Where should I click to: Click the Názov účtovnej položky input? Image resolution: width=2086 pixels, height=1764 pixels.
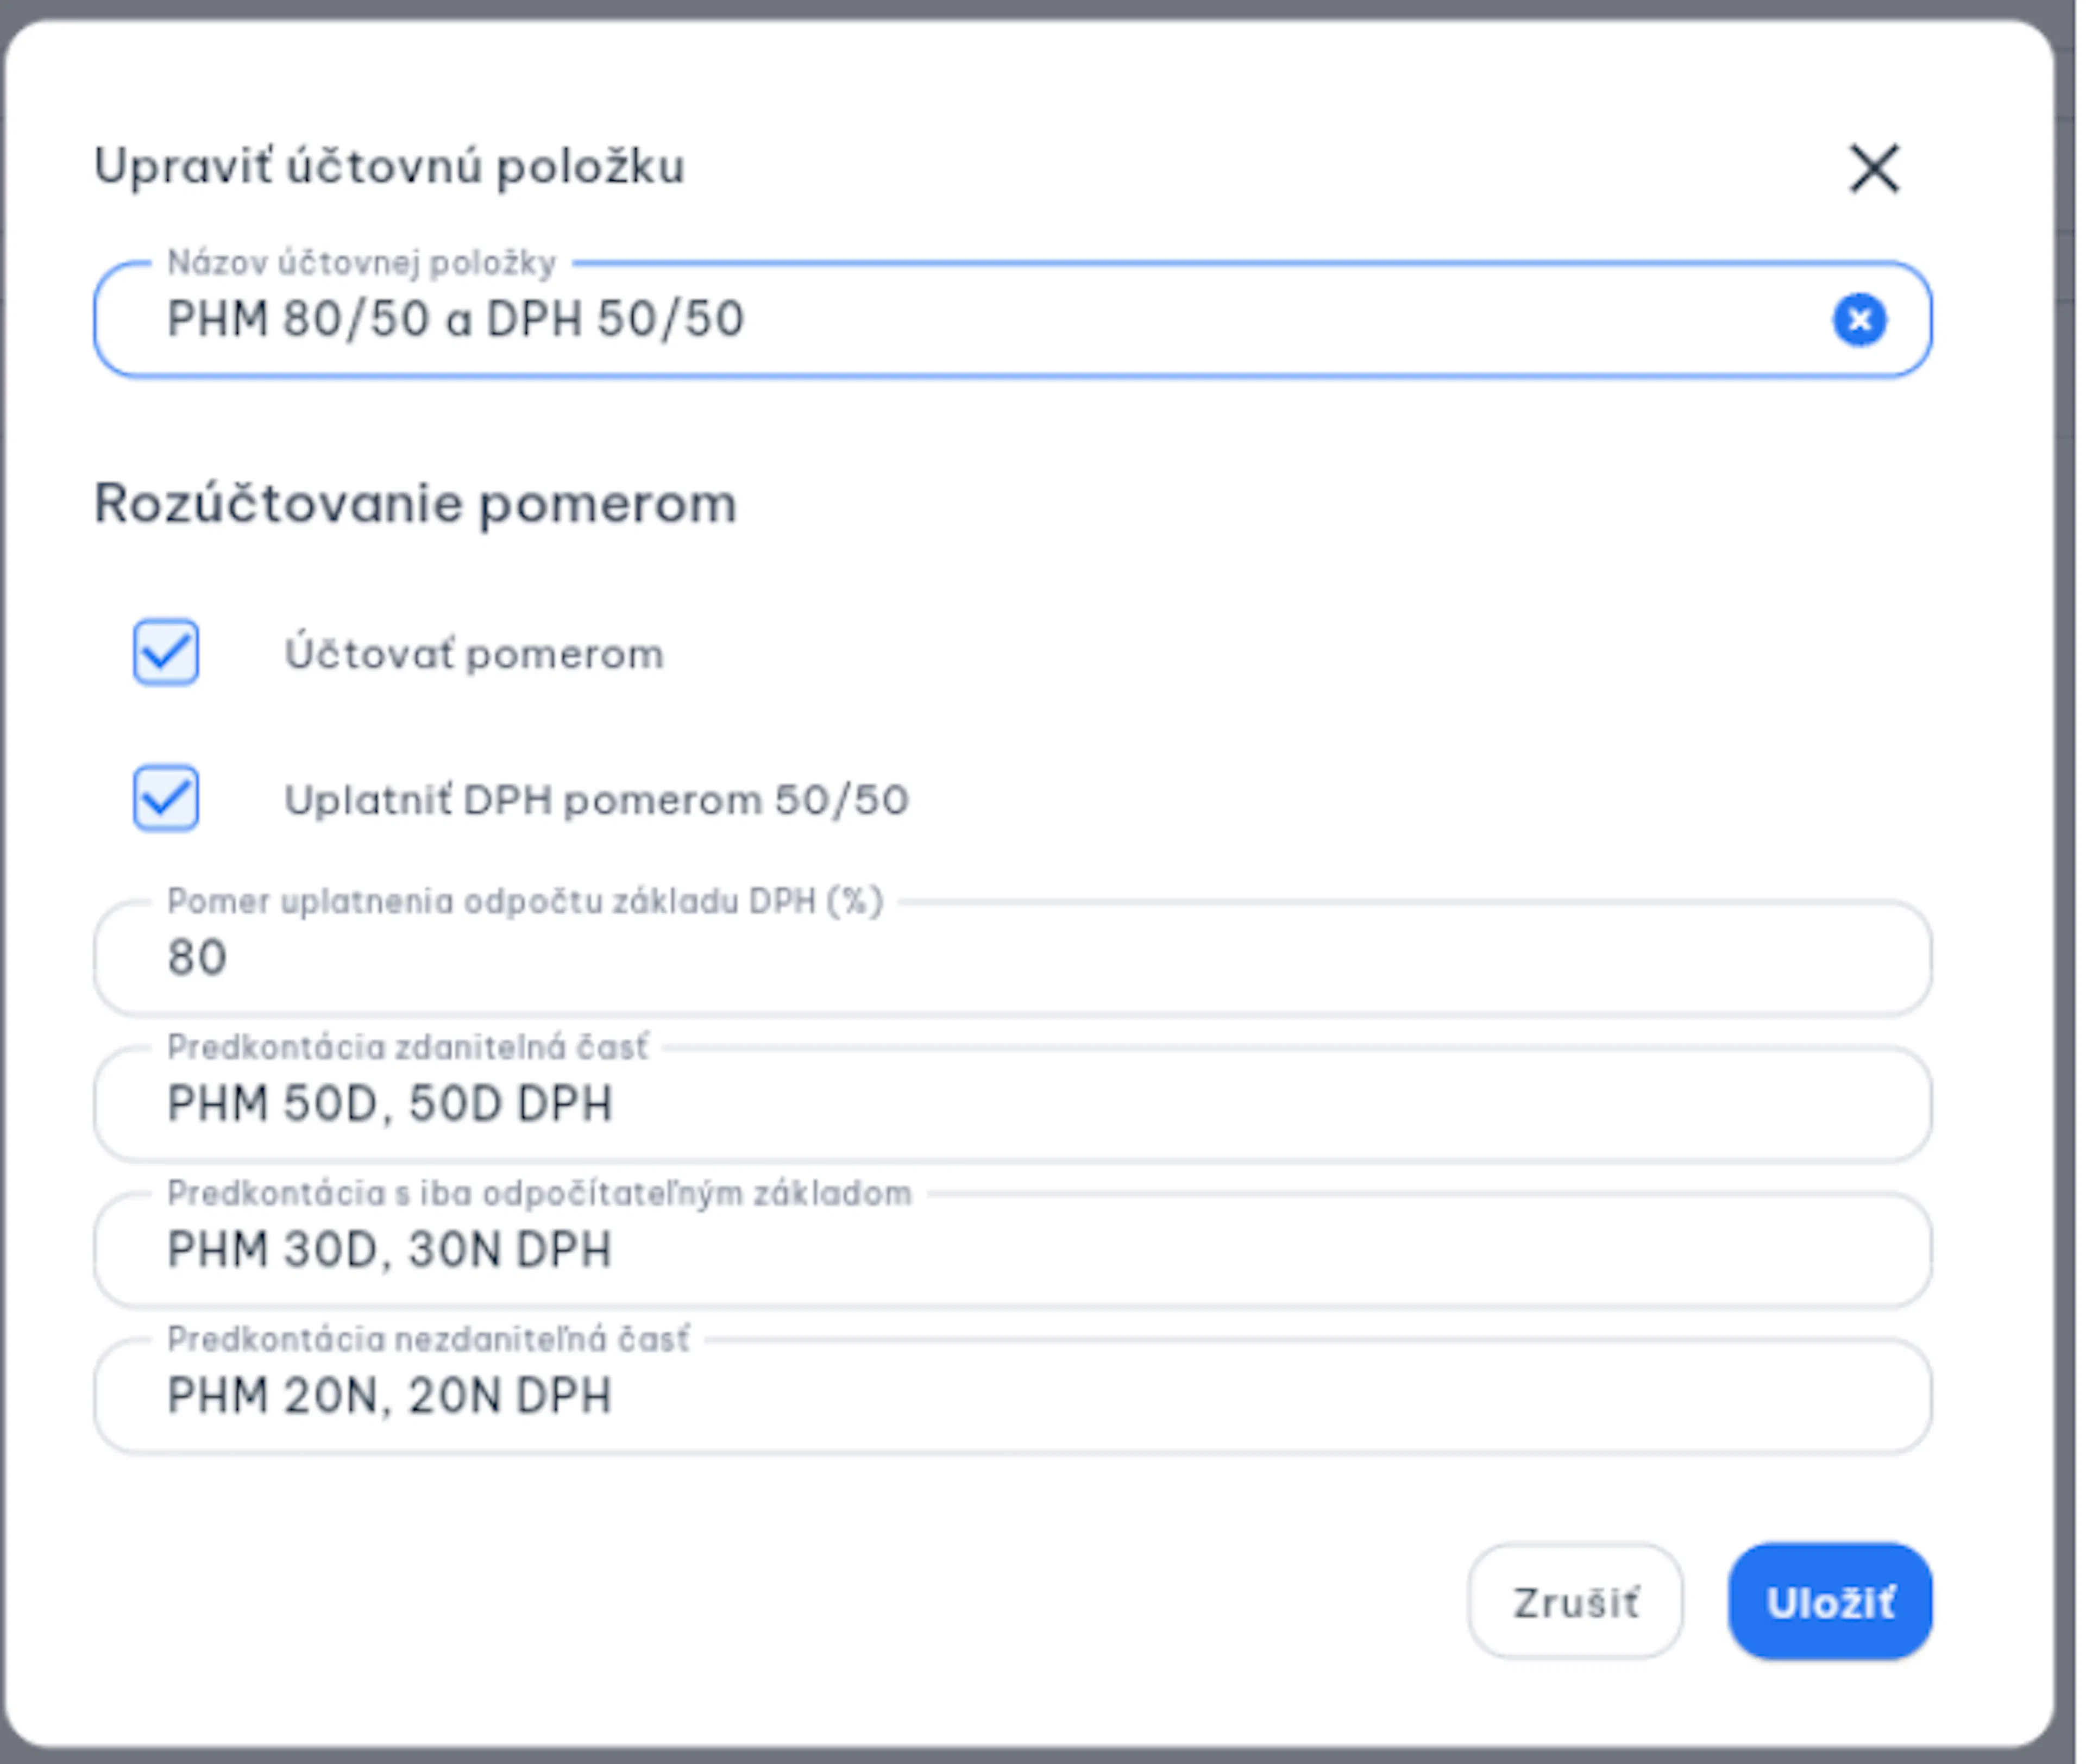point(1012,320)
